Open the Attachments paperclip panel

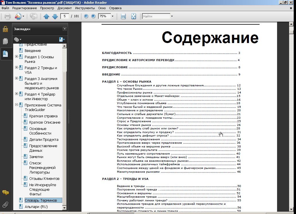[x=5, y=205]
